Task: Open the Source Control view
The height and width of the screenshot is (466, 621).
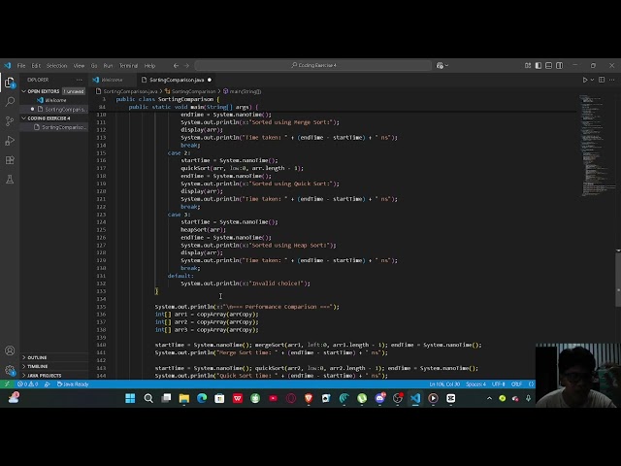Action: (10, 121)
